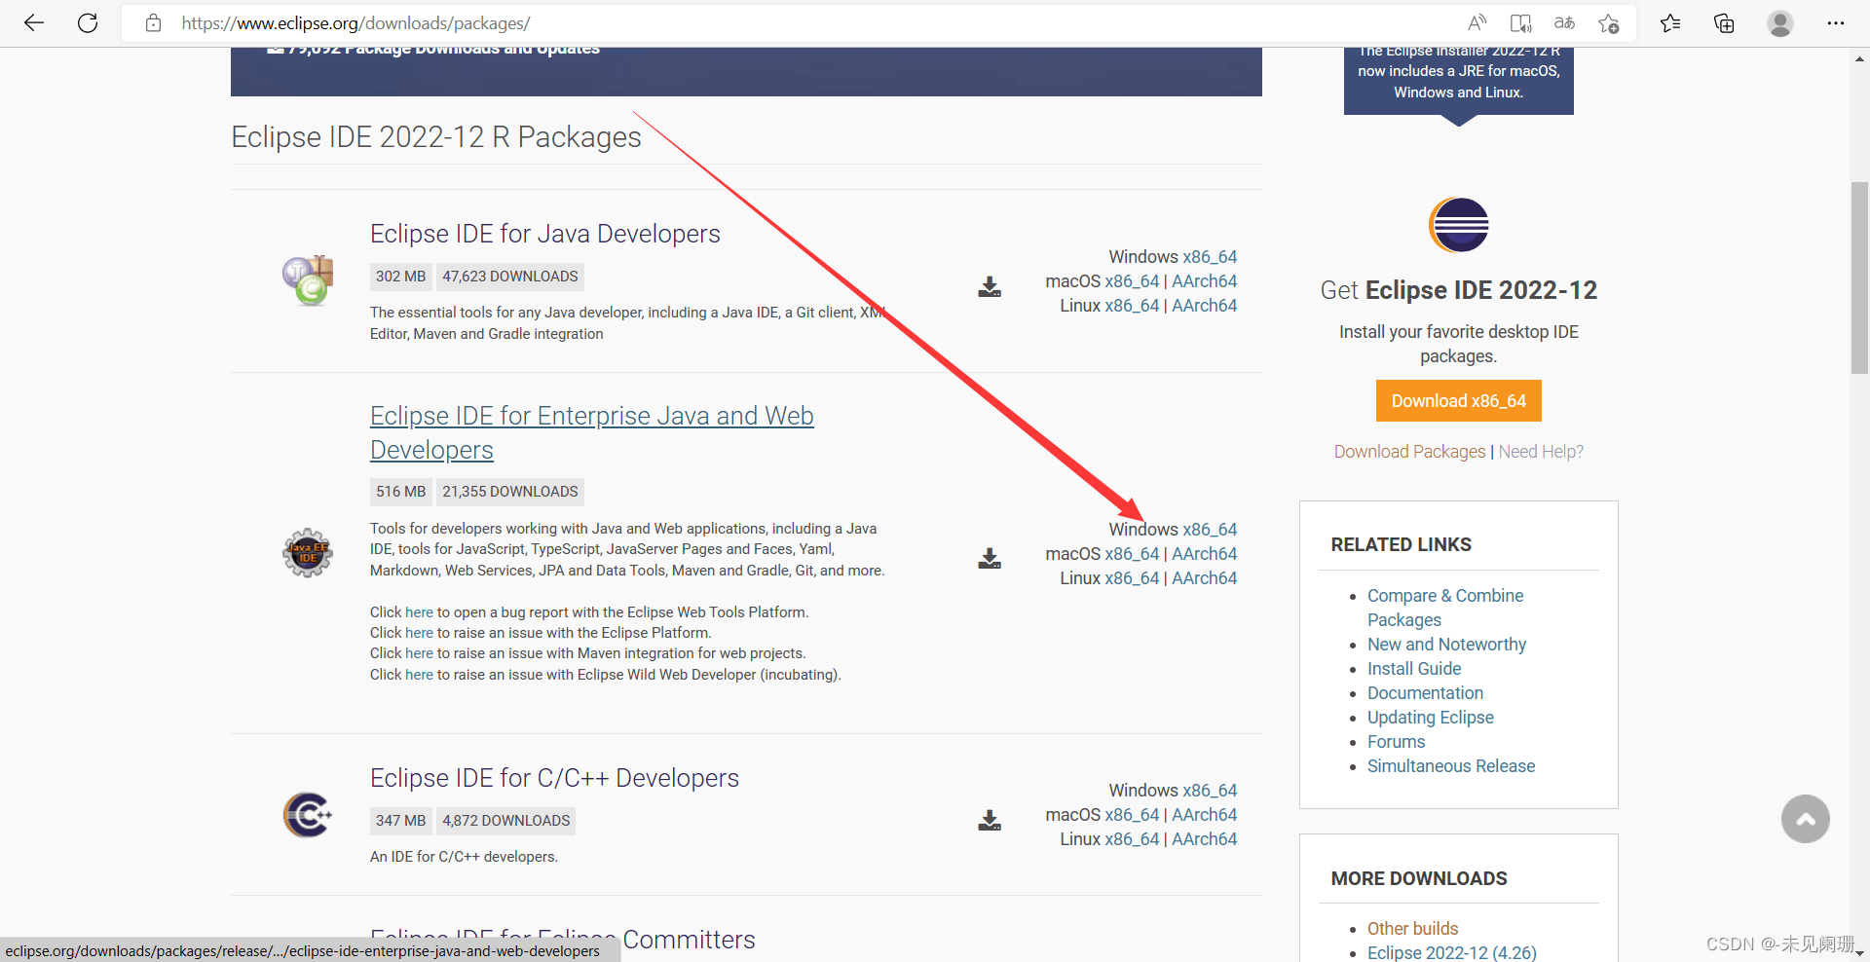
Task: Click the C/C++ Developers package icon
Action: 308,815
